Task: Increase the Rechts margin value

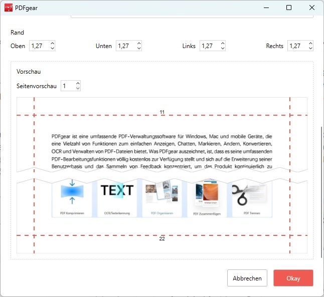Action: 310,44
